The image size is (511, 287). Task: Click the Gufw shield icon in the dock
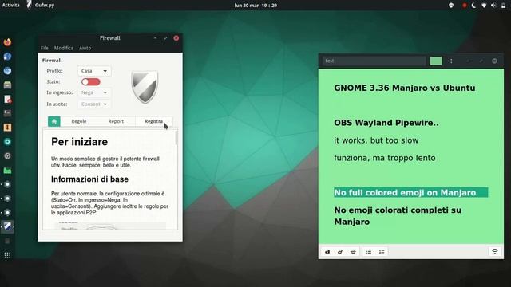pos(7,226)
